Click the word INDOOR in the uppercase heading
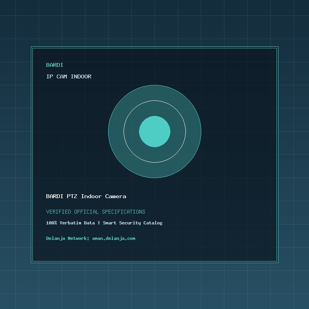The width and height of the screenshot is (309, 309). pos(81,76)
